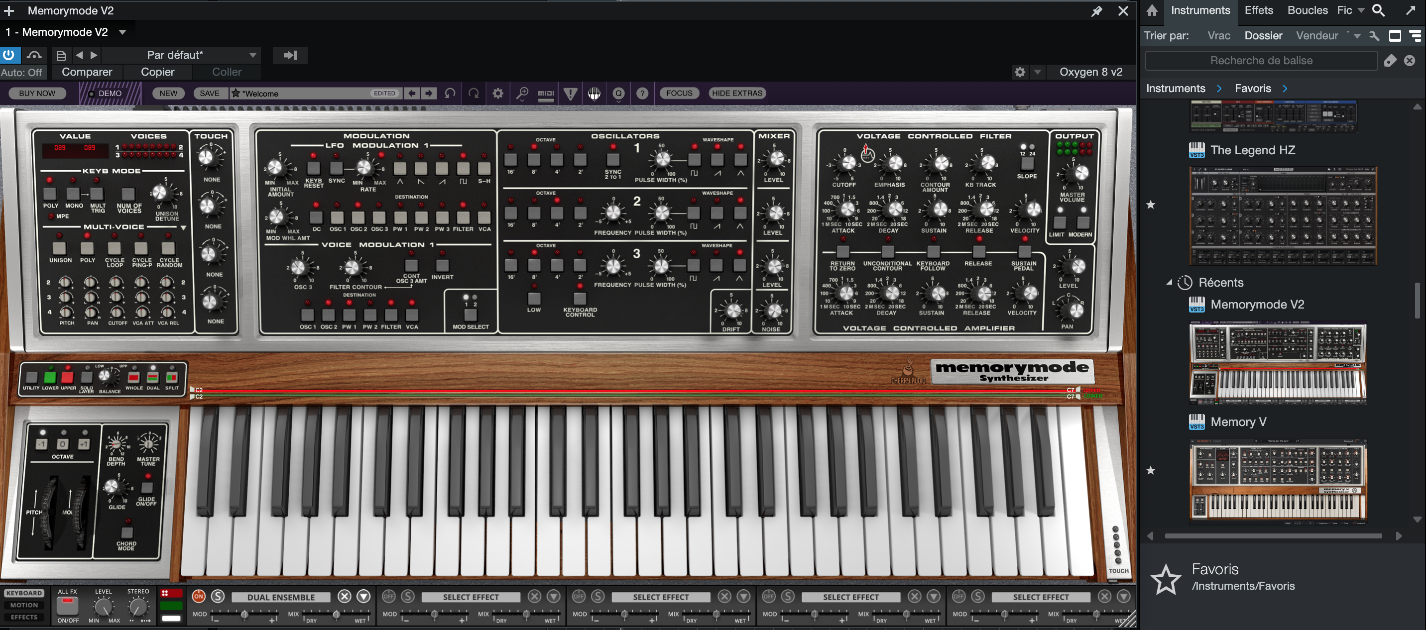Open the Par défaut preset dropdown
Viewport: 1426px width, 630px height.
tap(182, 55)
